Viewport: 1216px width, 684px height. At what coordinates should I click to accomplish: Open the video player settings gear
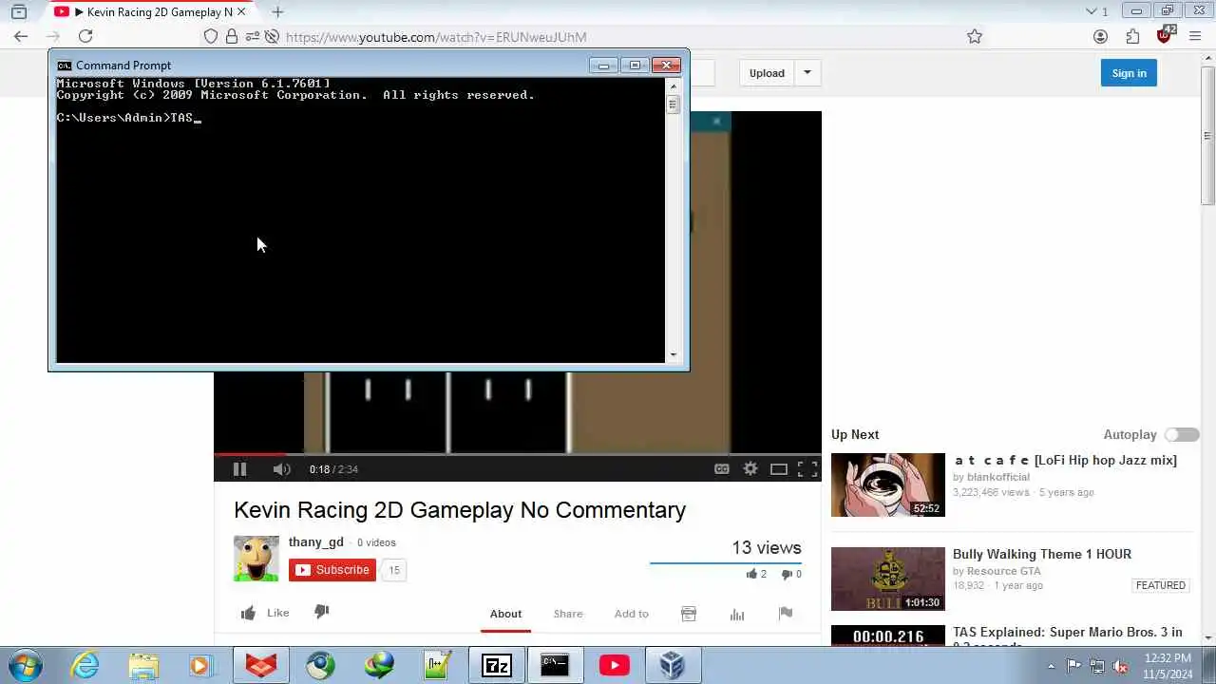pyautogui.click(x=750, y=468)
